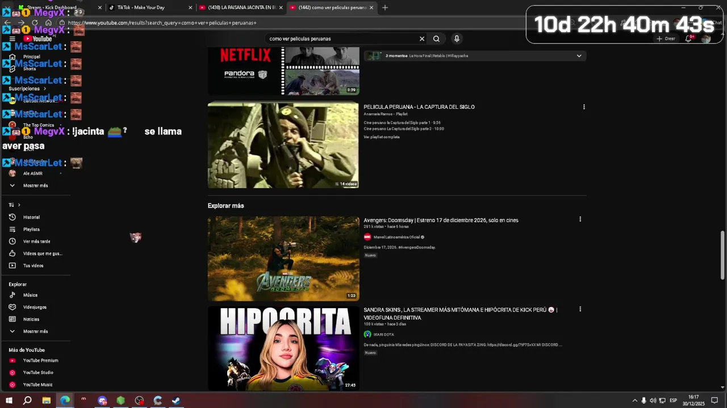Open Avengers Doomsday trailer thumbnail
The height and width of the screenshot is (408, 727).
(283, 258)
